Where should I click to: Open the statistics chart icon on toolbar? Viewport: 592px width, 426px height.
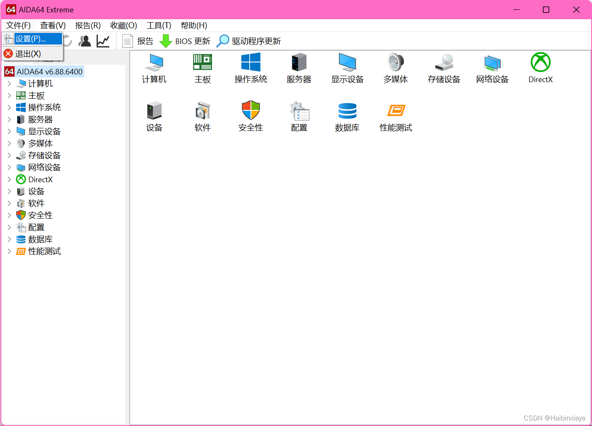[103, 41]
